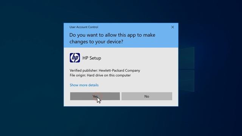Open the Show more details link
The image size is (242, 136).
click(84, 85)
